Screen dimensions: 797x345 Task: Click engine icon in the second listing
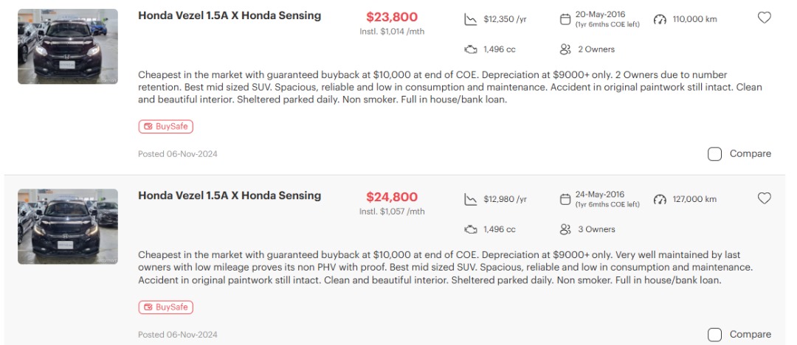coord(470,230)
